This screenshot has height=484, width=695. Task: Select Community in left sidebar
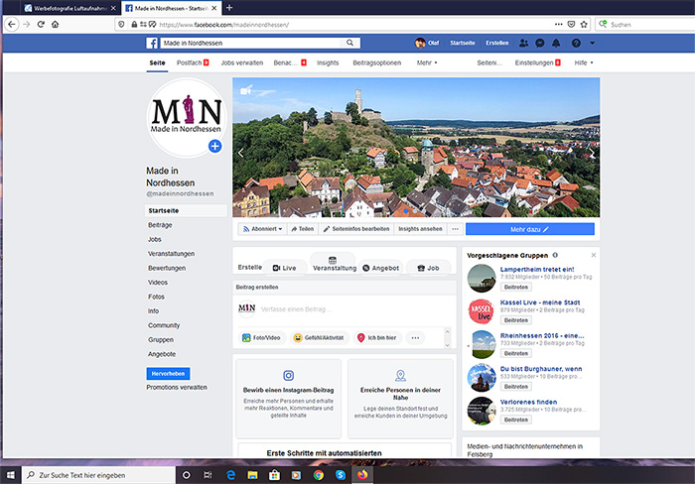coord(164,325)
